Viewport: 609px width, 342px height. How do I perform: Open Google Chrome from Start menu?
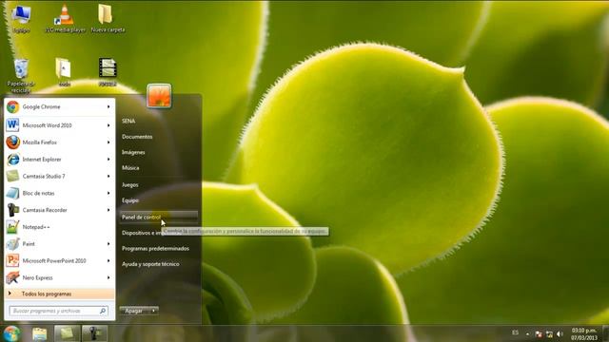(x=59, y=106)
